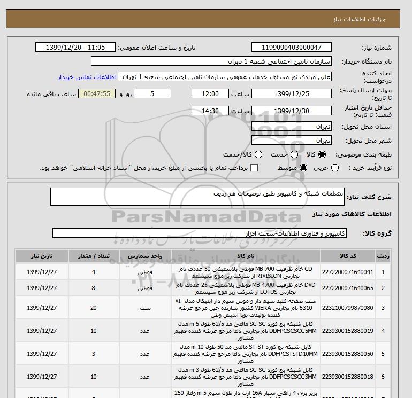412x398 pixels.
Task: Click unit ست in row 3
Action: 145,308
